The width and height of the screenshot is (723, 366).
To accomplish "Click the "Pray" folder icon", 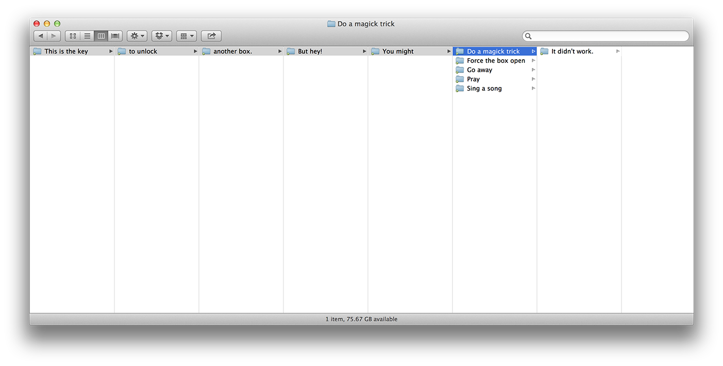I will pos(460,79).
